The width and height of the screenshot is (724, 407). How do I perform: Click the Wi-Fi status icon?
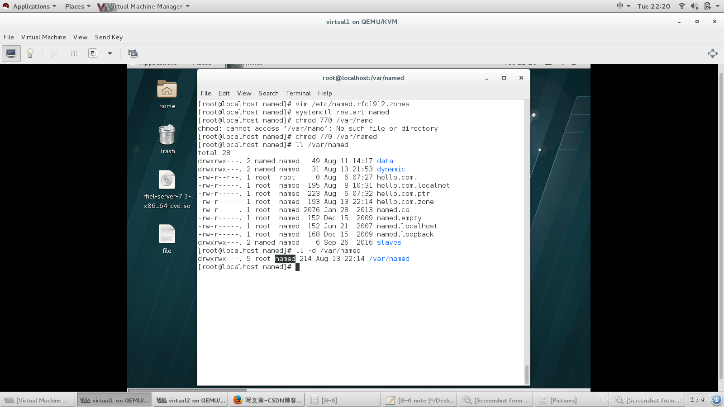point(681,6)
